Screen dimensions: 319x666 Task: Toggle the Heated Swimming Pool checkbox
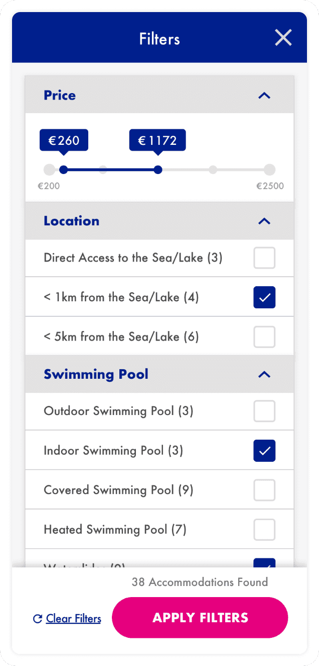coord(264,529)
